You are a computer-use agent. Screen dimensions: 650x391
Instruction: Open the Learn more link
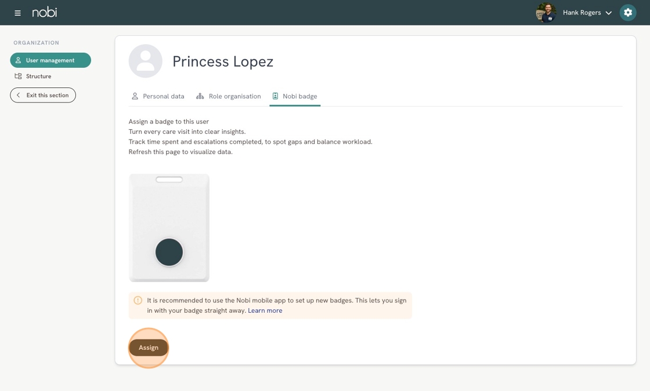[x=265, y=310]
